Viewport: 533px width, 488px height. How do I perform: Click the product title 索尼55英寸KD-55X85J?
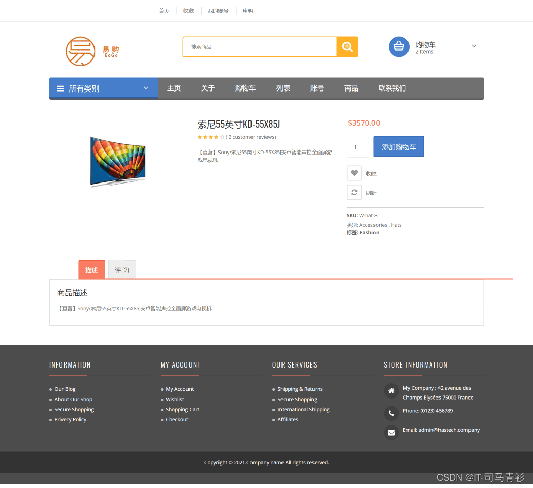(239, 124)
